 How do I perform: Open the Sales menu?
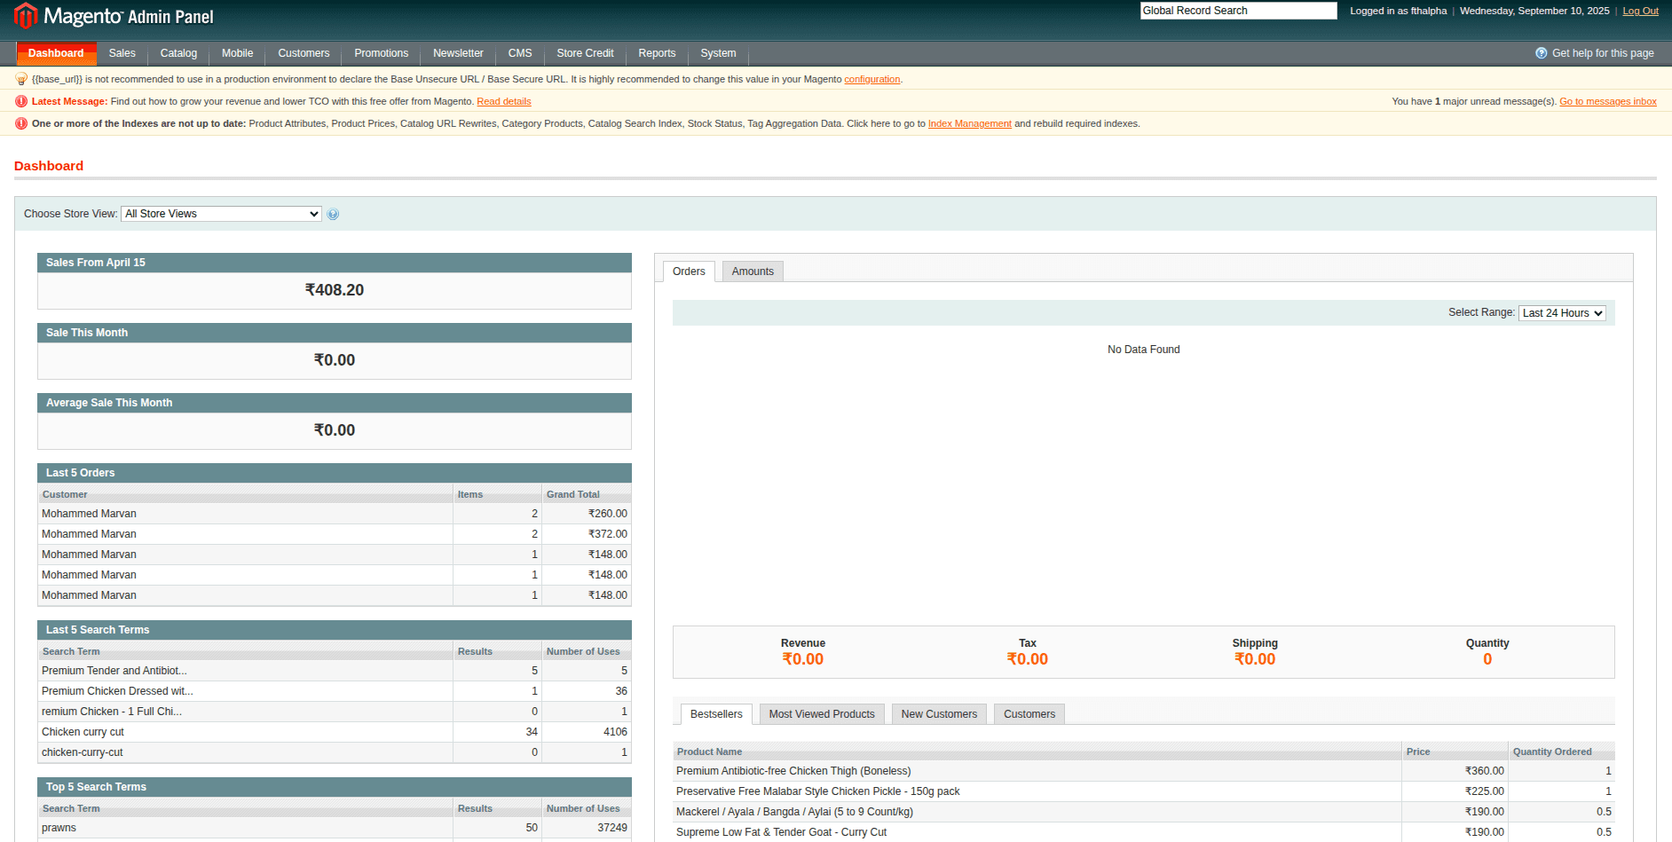click(x=122, y=53)
